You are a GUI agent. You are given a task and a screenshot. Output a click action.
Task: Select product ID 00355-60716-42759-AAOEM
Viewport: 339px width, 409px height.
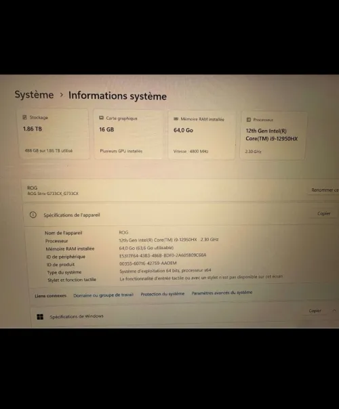coord(148,263)
